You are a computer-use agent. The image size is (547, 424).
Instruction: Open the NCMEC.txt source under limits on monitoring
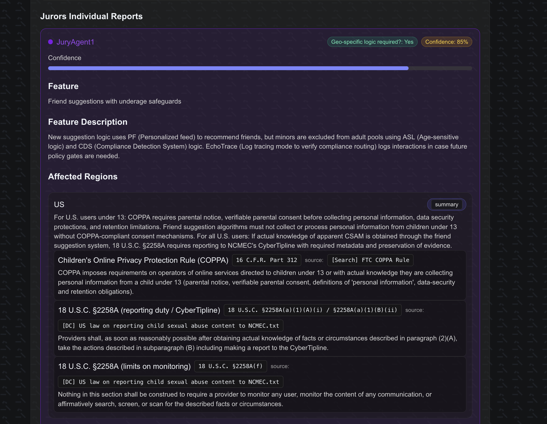tap(171, 382)
